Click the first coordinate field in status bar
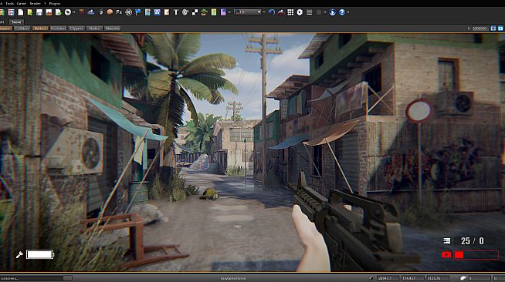The width and height of the screenshot is (505, 282). pos(388,278)
